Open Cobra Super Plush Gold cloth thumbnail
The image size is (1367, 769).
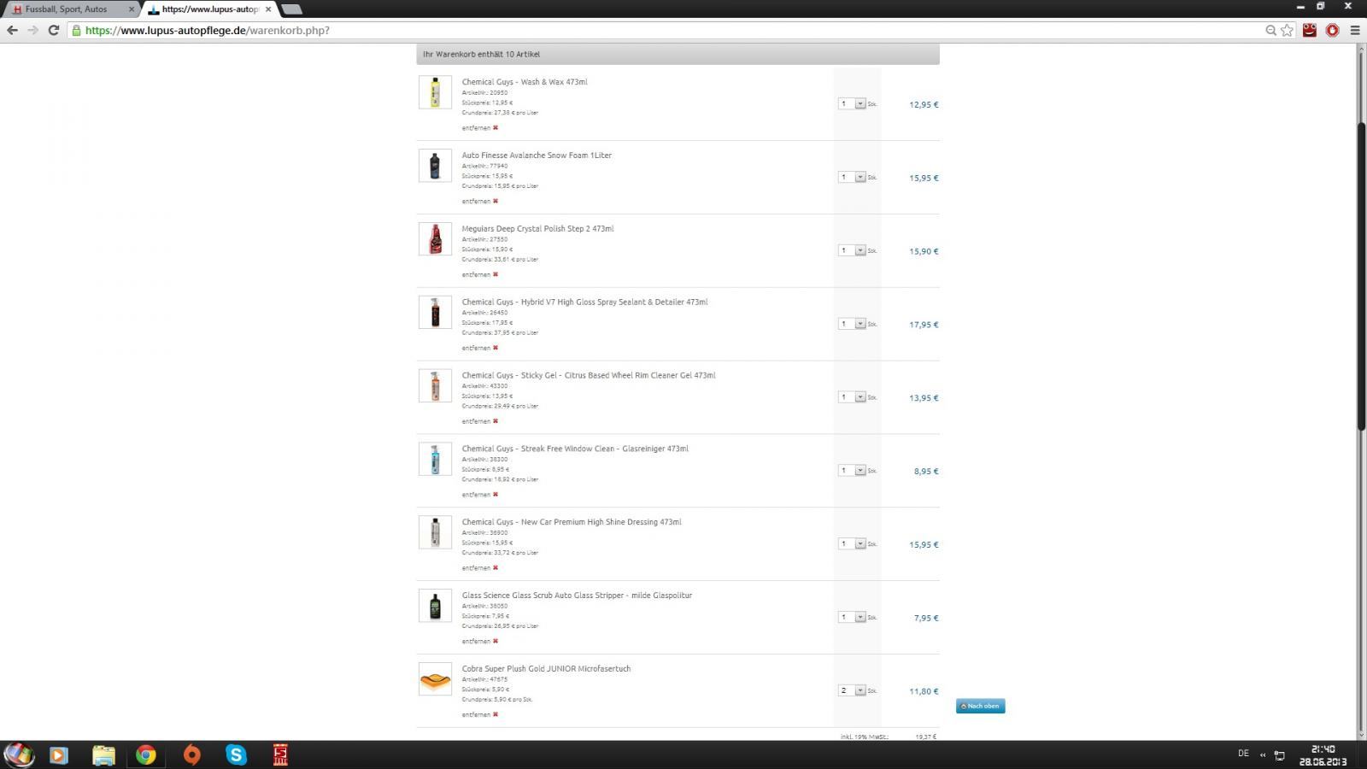(x=435, y=679)
